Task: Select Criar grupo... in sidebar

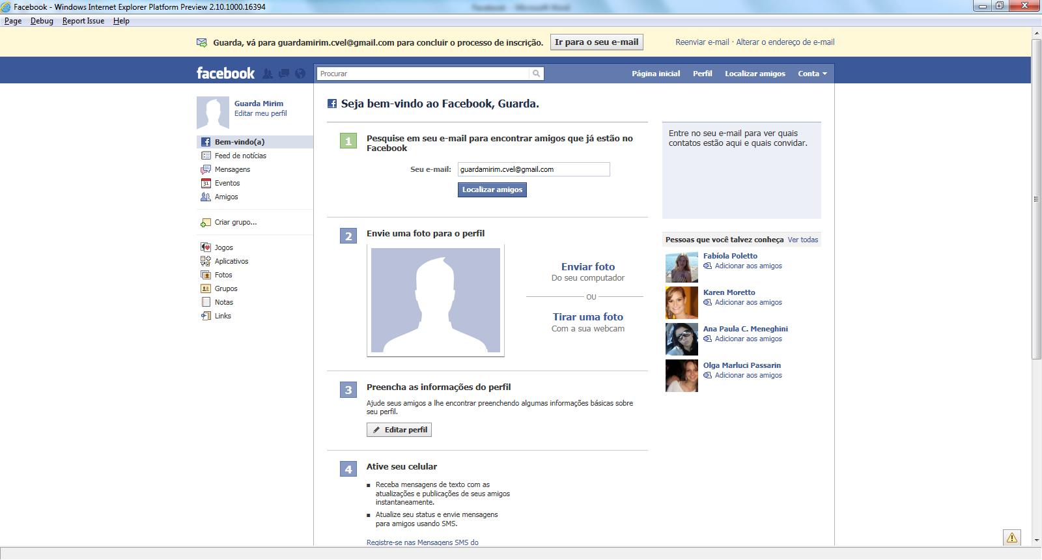Action: pos(255,223)
